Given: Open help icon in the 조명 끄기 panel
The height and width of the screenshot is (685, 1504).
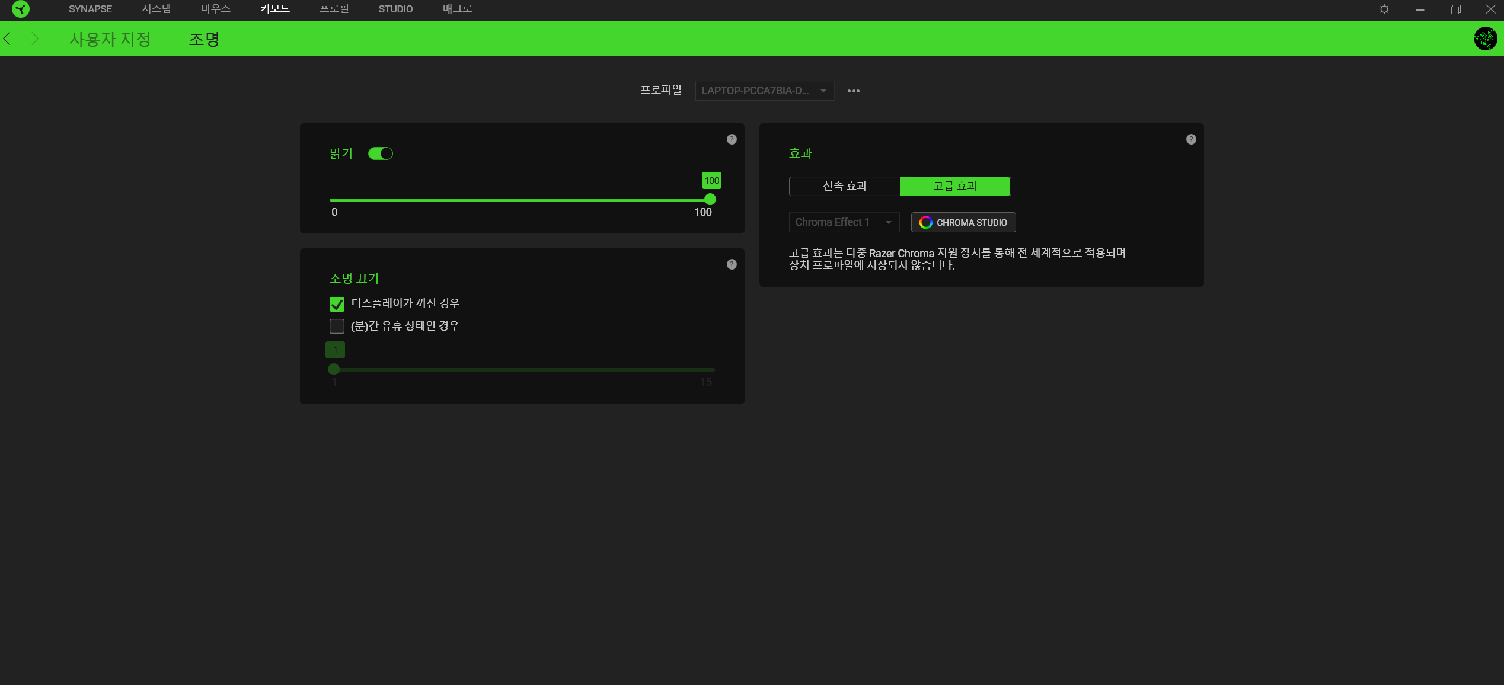Looking at the screenshot, I should [x=732, y=264].
